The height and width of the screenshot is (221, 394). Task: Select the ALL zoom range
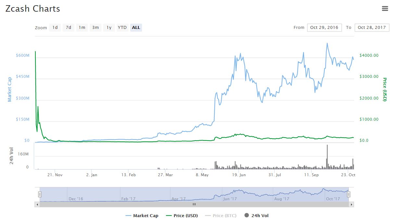[x=136, y=28]
